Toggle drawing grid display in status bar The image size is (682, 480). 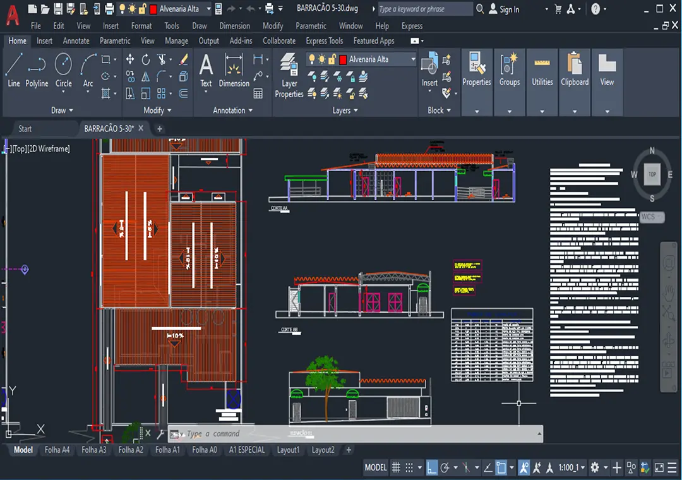pos(396,467)
